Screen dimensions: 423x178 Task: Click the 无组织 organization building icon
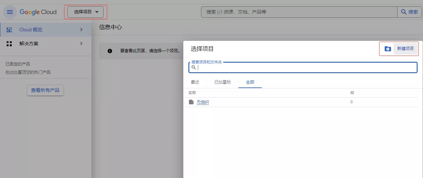[x=191, y=102]
